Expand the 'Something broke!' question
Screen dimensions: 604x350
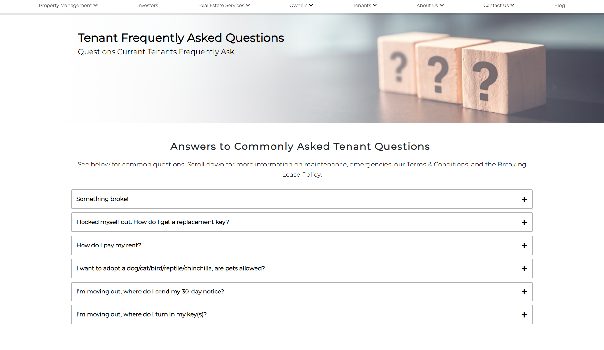102,199
